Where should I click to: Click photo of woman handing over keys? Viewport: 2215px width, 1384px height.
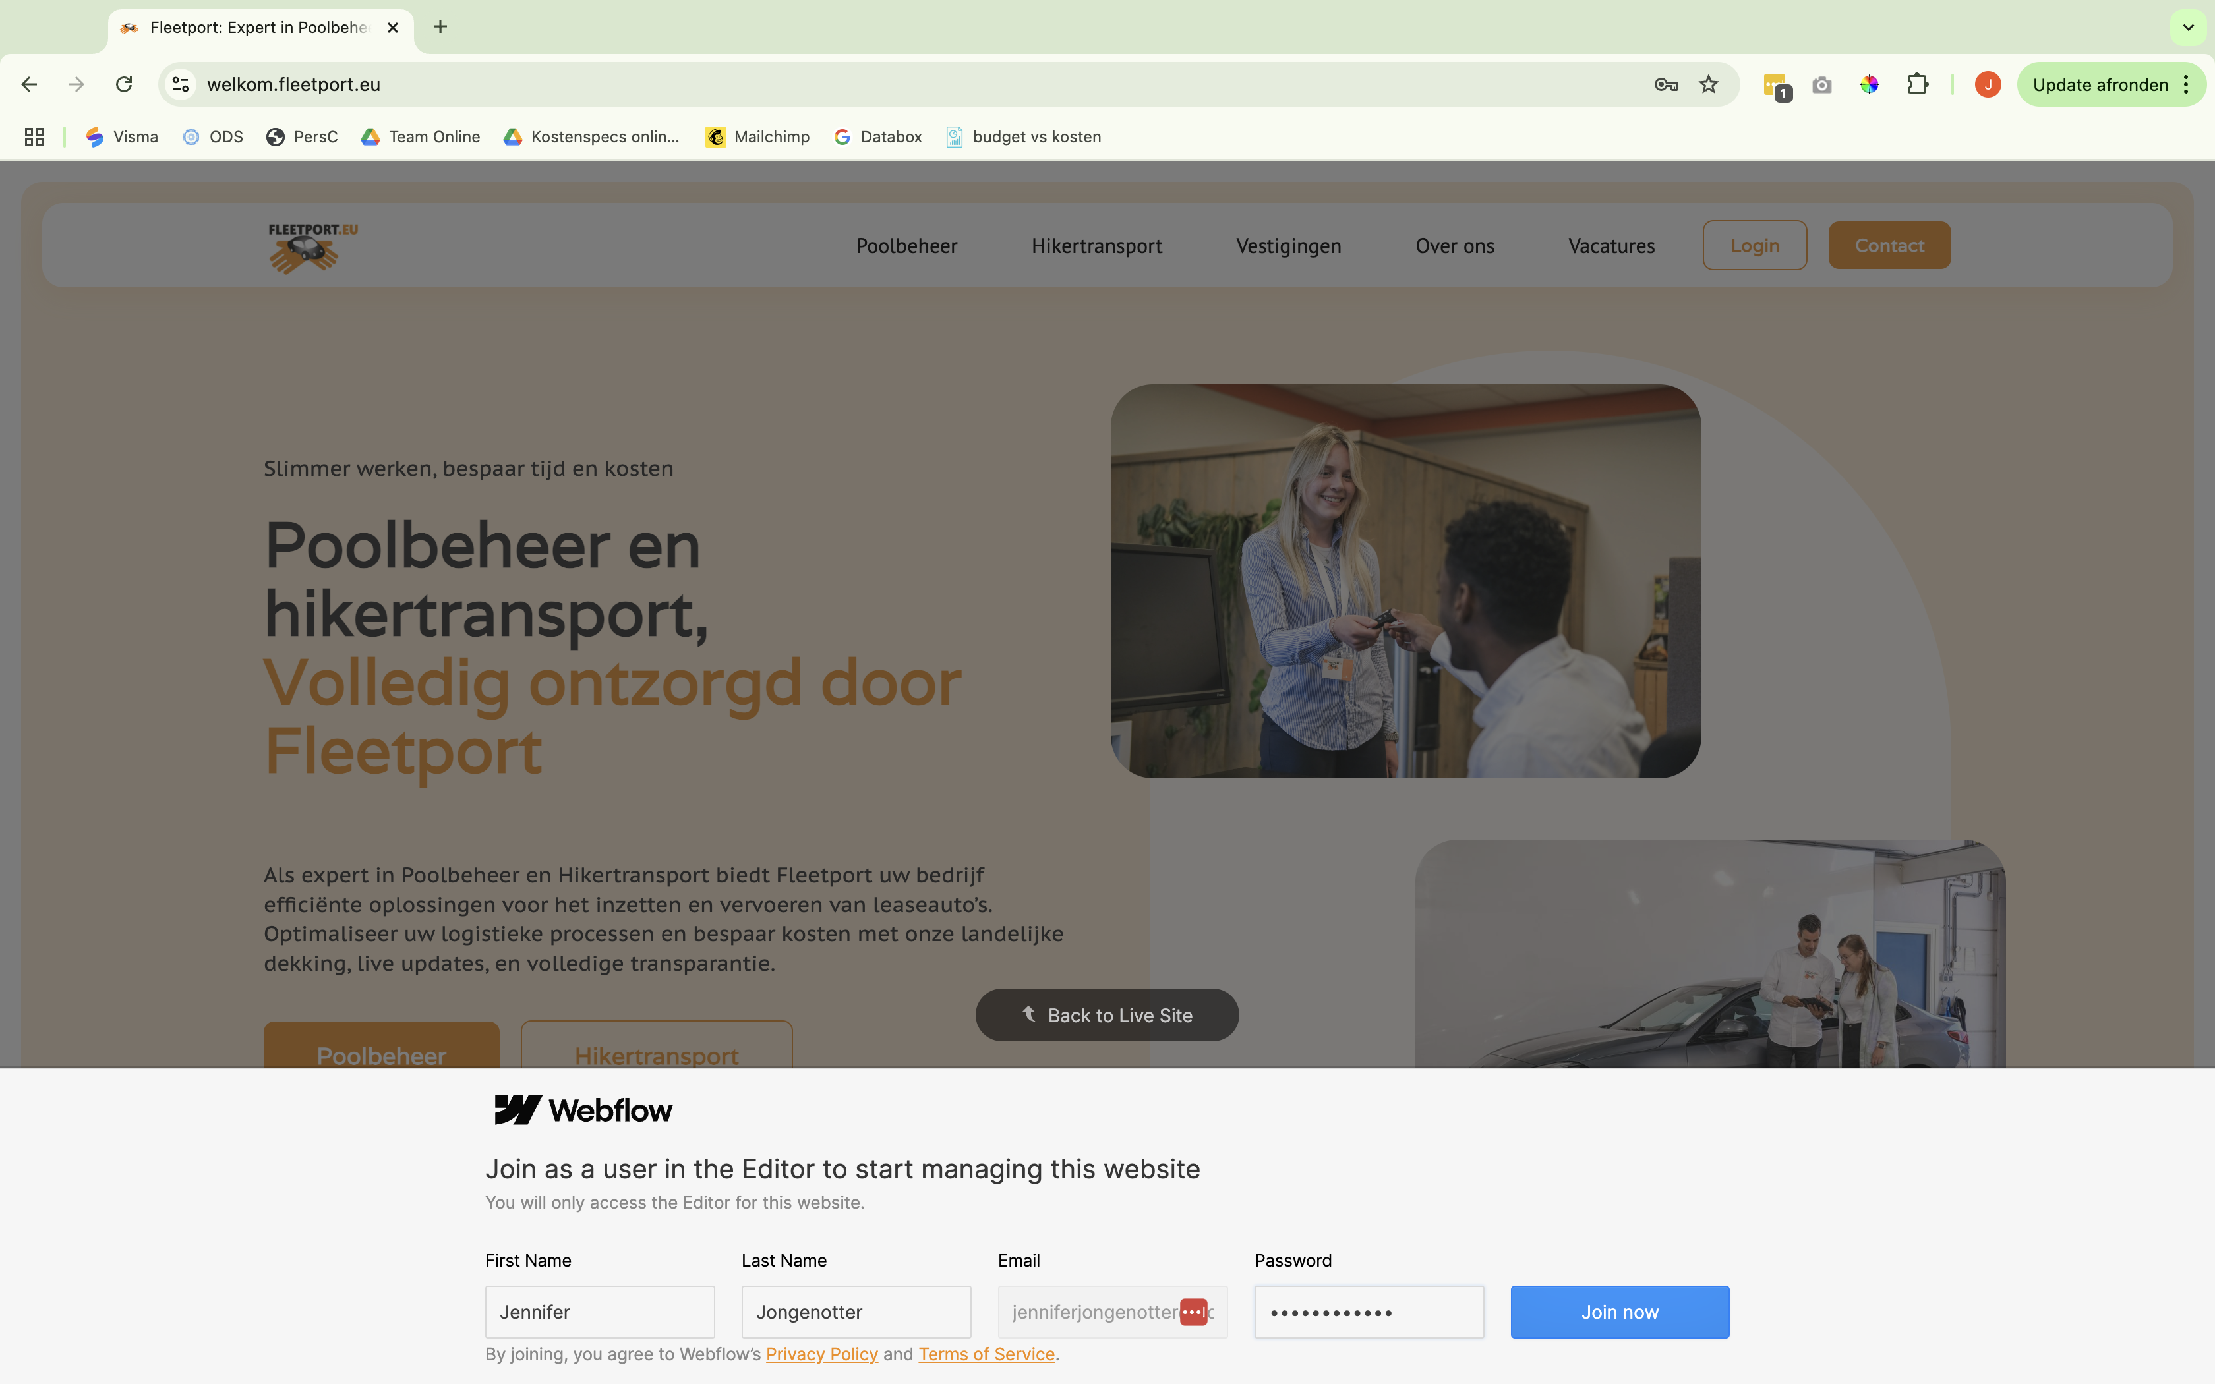tap(1406, 581)
